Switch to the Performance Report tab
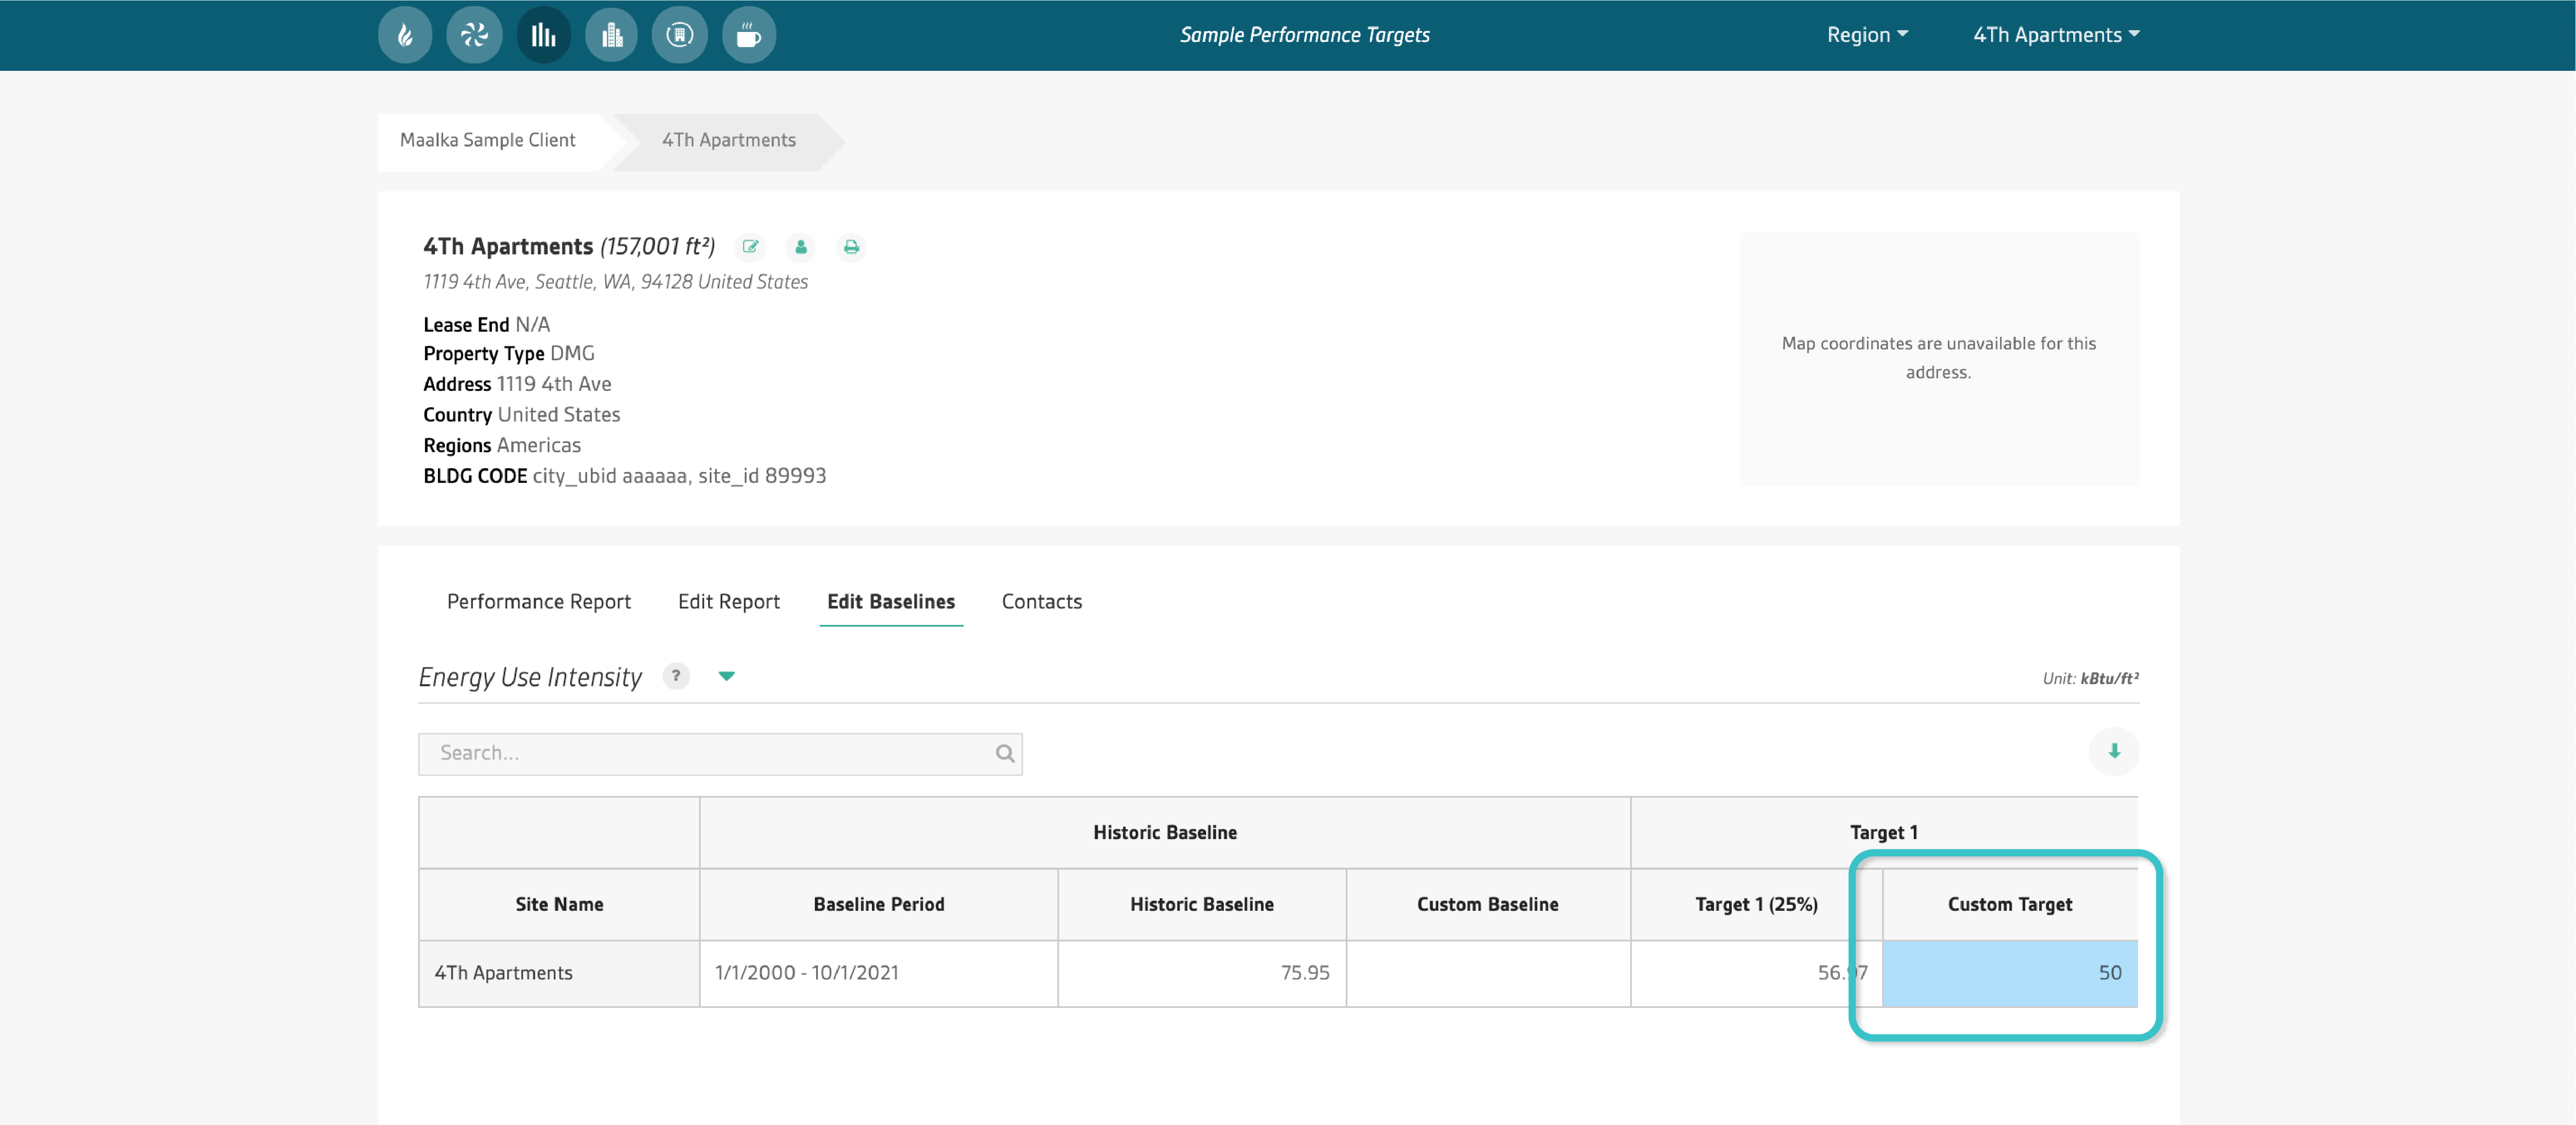The height and width of the screenshot is (1125, 2576). [539, 602]
